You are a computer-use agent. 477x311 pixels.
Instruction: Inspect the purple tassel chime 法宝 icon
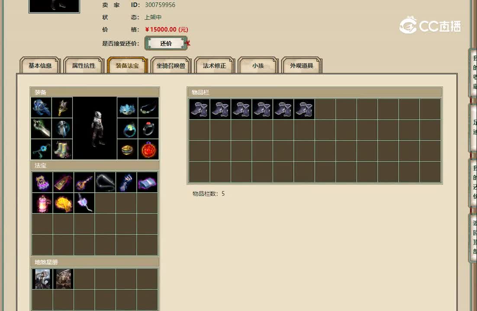pyautogui.click(x=42, y=182)
